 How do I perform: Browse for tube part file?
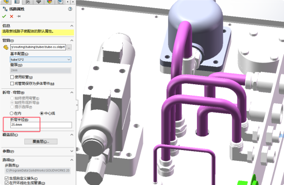(x=69, y=47)
